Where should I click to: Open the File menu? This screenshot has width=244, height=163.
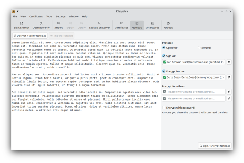tap(15, 16)
